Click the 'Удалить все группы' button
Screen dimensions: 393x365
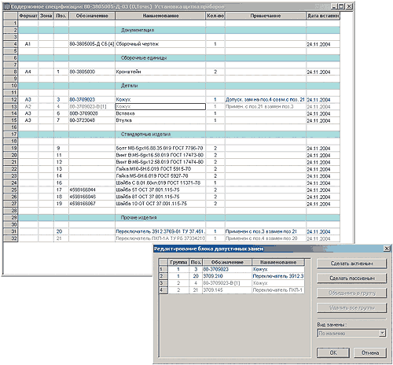[351, 308]
